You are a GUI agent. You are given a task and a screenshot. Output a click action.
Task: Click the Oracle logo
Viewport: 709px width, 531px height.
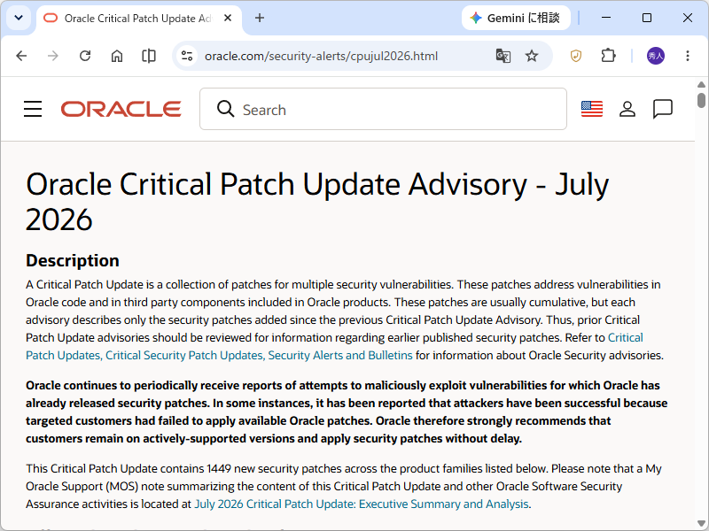(121, 109)
